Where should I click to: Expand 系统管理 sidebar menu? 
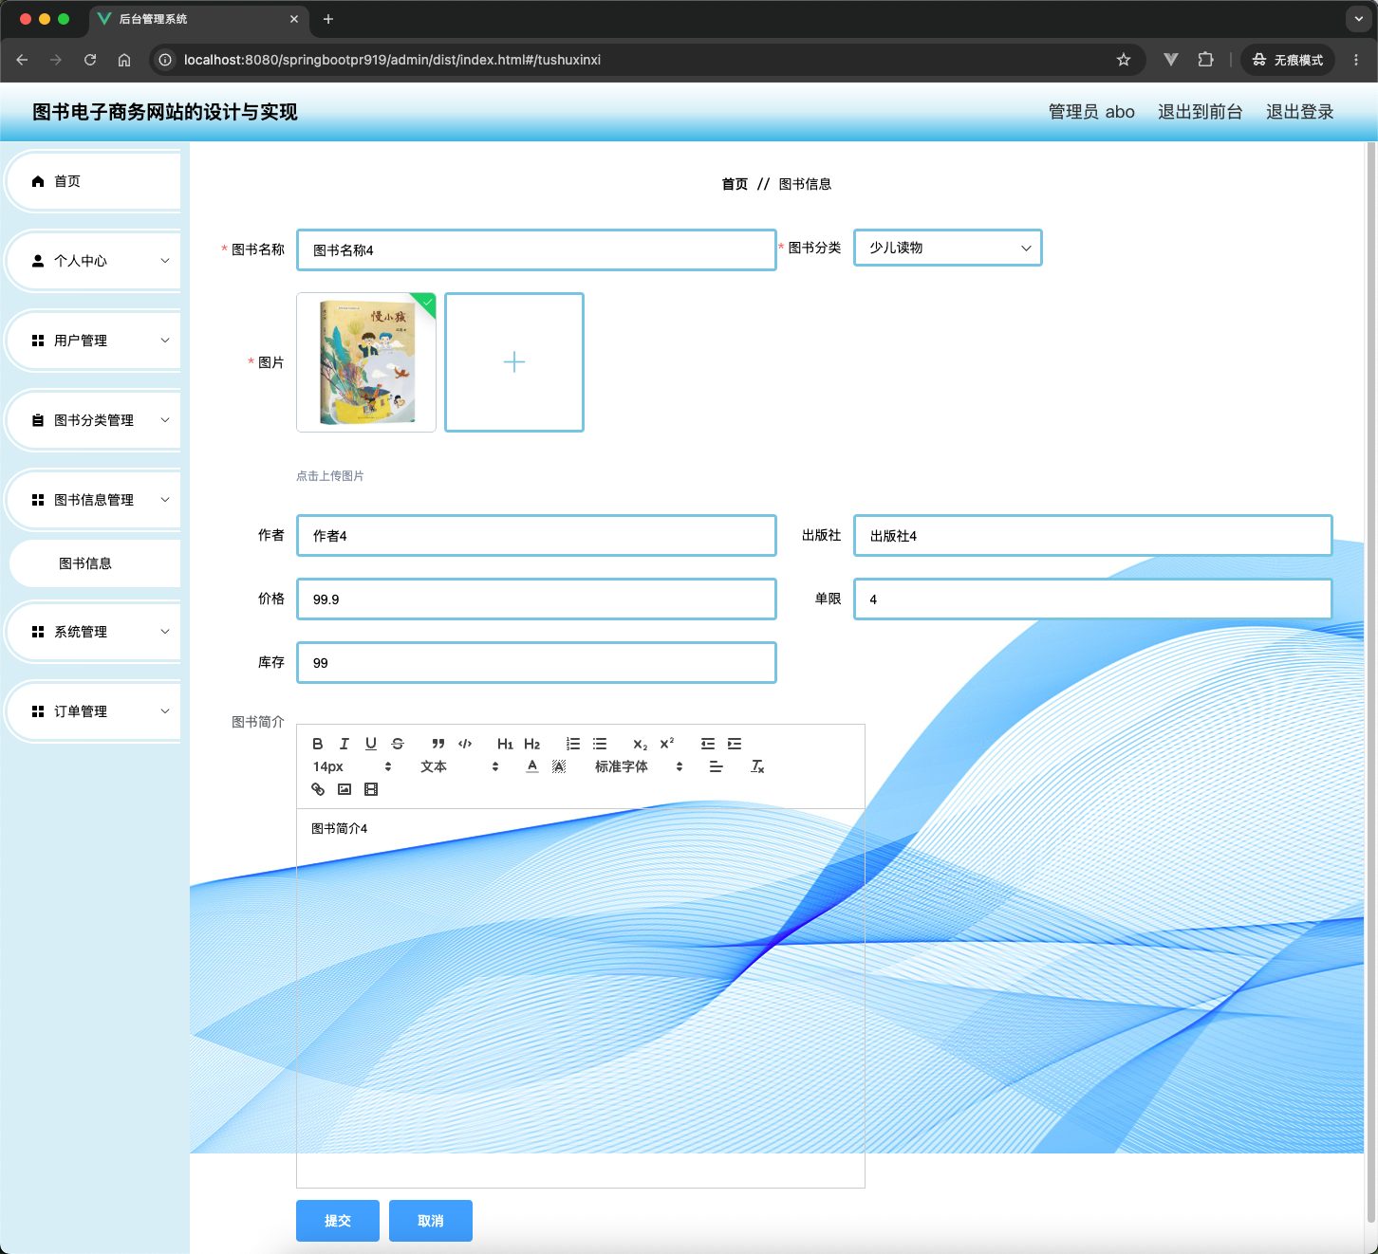[x=93, y=632]
